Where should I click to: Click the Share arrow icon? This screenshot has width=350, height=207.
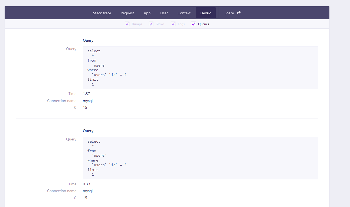(239, 12)
